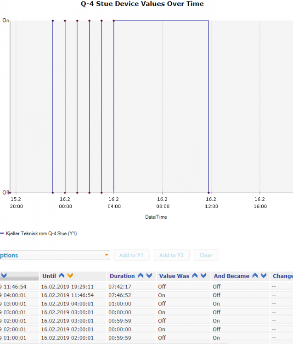The image size is (293, 344).
Task: Sort Duration column descending
Action: (149, 276)
